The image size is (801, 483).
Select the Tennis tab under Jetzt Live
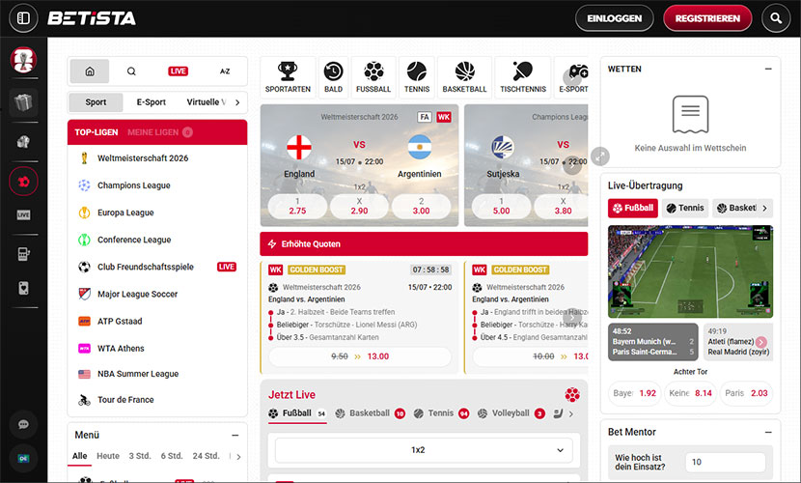441,413
